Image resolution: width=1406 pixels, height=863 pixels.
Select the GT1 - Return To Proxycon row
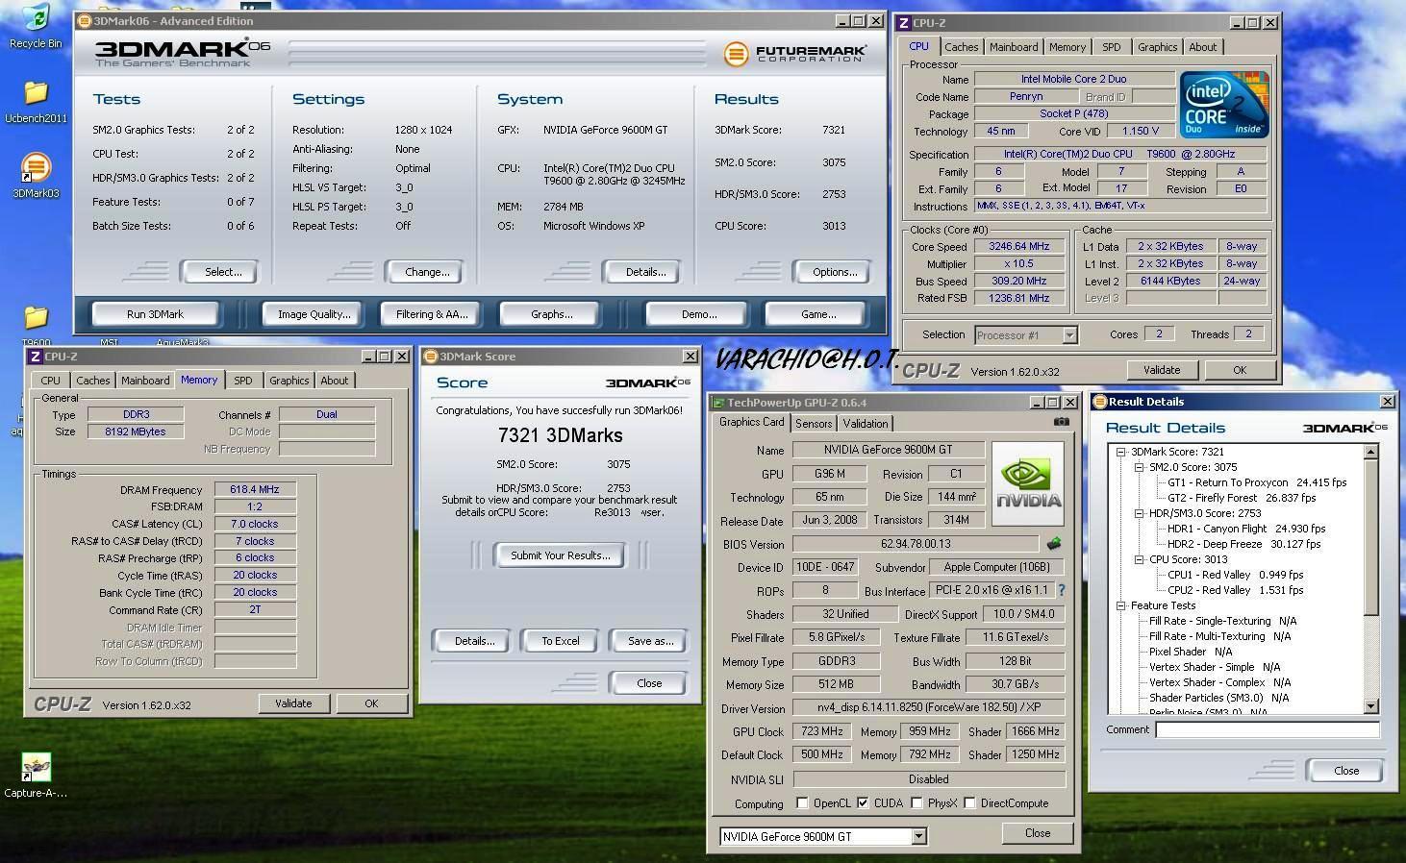coord(1257,482)
